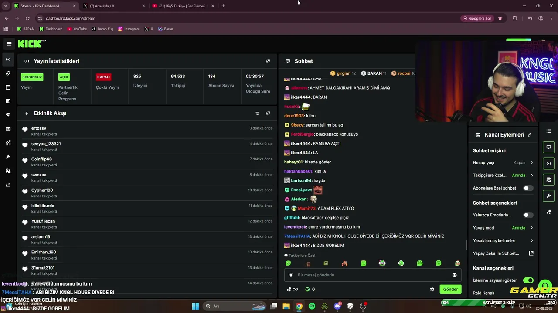Viewport: 558px width, 313px height.
Task: Click girginn in the top gifters bar
Action: (344, 73)
